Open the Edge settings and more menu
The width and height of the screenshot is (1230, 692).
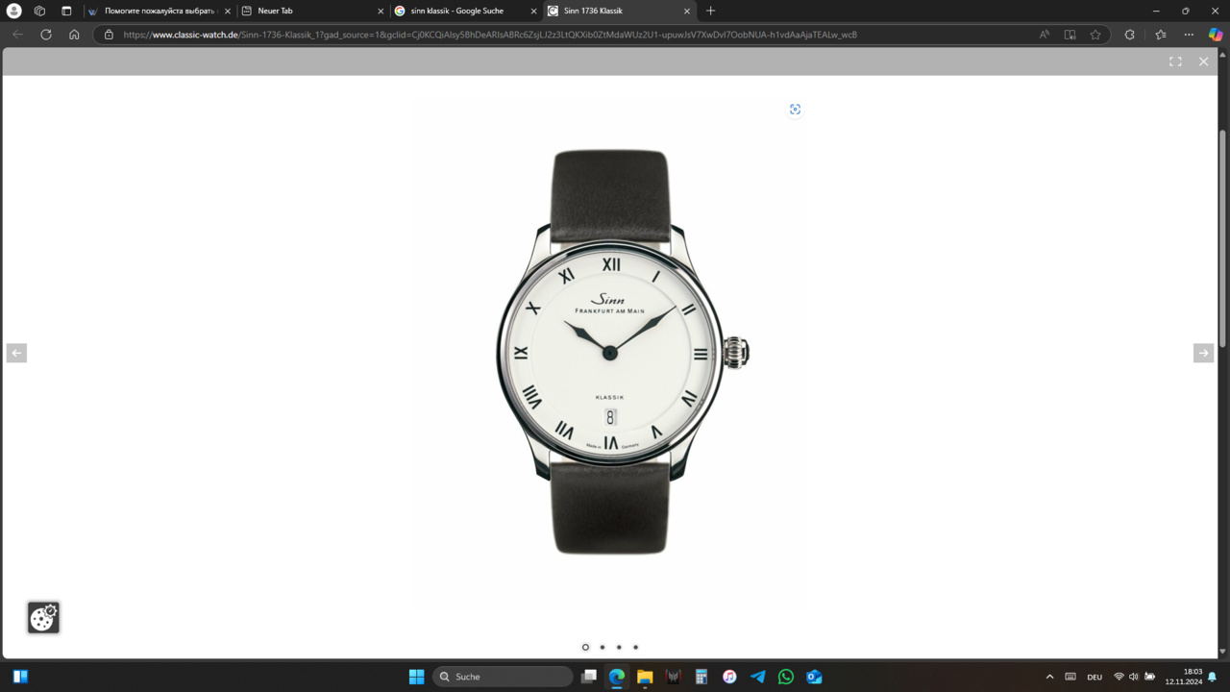pos(1189,35)
